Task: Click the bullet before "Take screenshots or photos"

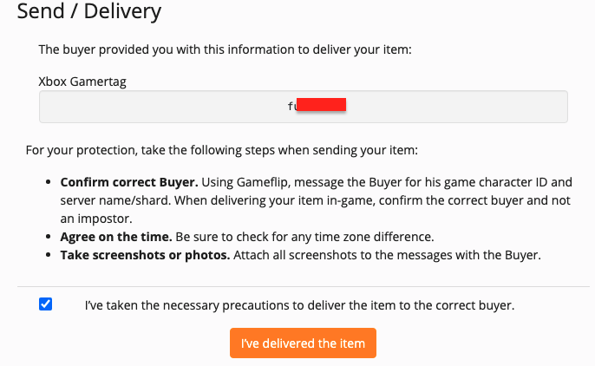Action: click(47, 256)
